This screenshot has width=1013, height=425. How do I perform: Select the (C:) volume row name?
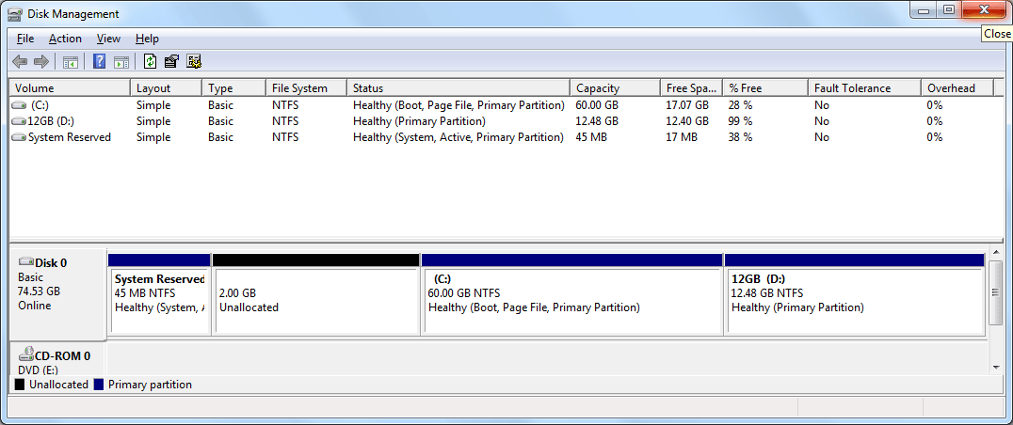40,105
